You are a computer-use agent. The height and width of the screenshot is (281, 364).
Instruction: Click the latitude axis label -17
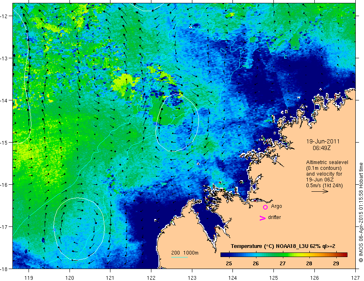4,227
